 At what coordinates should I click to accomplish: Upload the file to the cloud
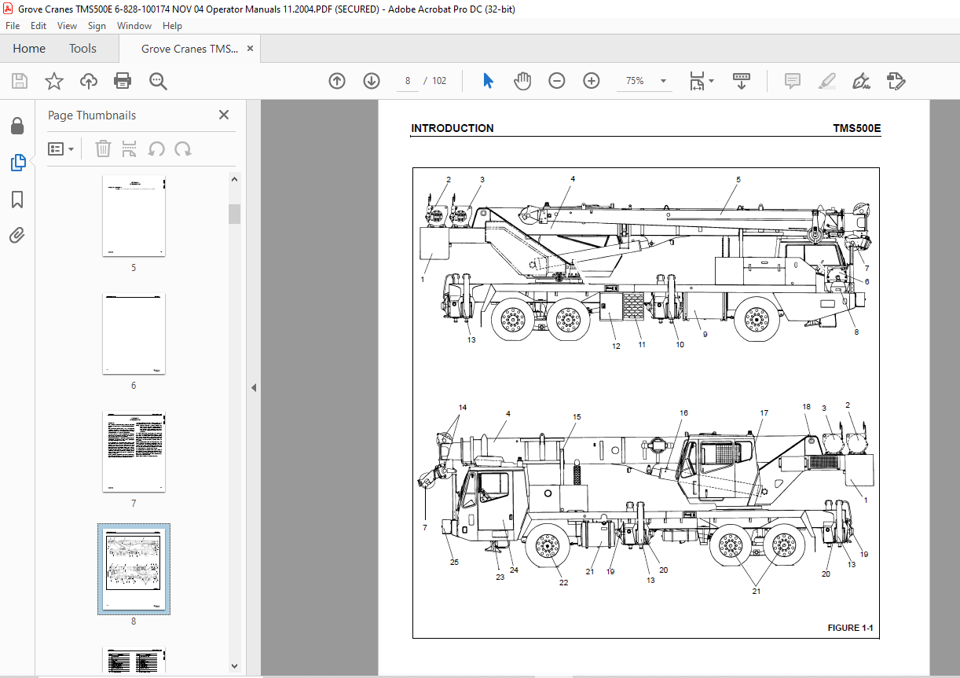(89, 81)
